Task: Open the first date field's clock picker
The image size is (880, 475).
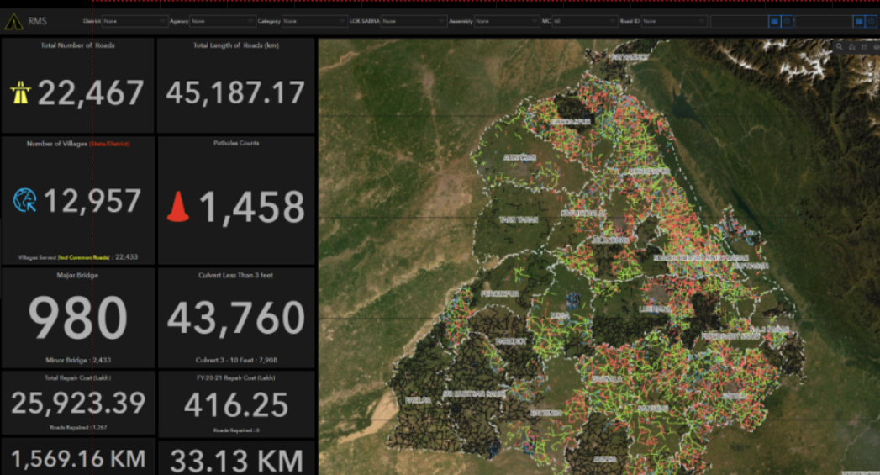Action: tap(788, 21)
